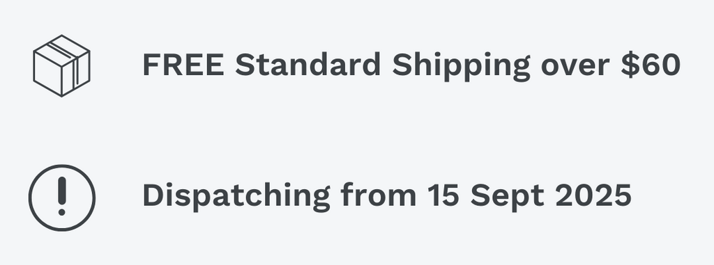Click the word FREE in shipping line
Screen dimensions: 714x265
183,65
